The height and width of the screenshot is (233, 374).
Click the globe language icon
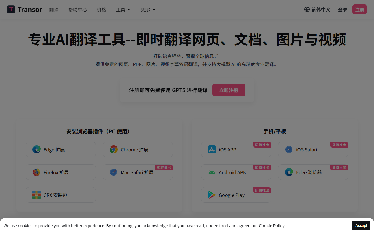[x=307, y=9]
